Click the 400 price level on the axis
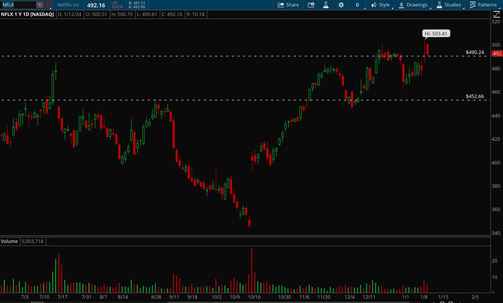The height and width of the screenshot is (303, 503). pyautogui.click(x=496, y=163)
